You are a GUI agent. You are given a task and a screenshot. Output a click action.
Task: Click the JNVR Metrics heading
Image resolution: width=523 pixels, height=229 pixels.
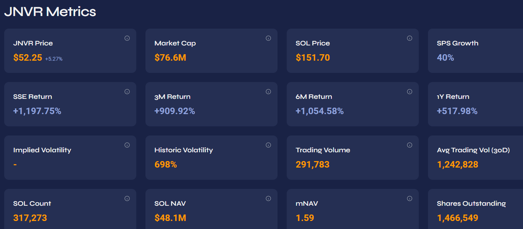50,12
